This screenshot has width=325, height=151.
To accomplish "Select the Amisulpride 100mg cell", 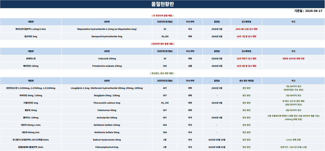I will pos(107,118).
